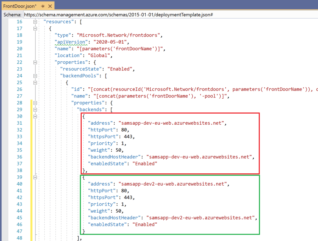Click "[parameters('frontDoorName')]" name value
318x241 pixels.
[120, 49]
